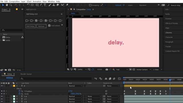Open the Add Delay panel menu icon

click(61, 14)
